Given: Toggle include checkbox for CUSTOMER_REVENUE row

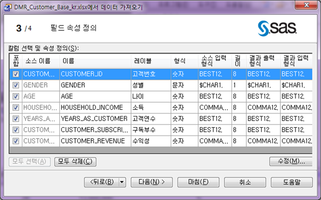Looking at the screenshot, I should click(16, 141).
